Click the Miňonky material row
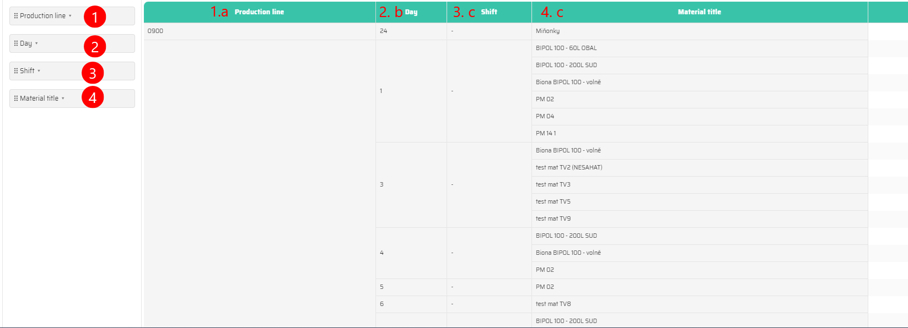Viewport: 908px width, 328px height. pos(547,31)
